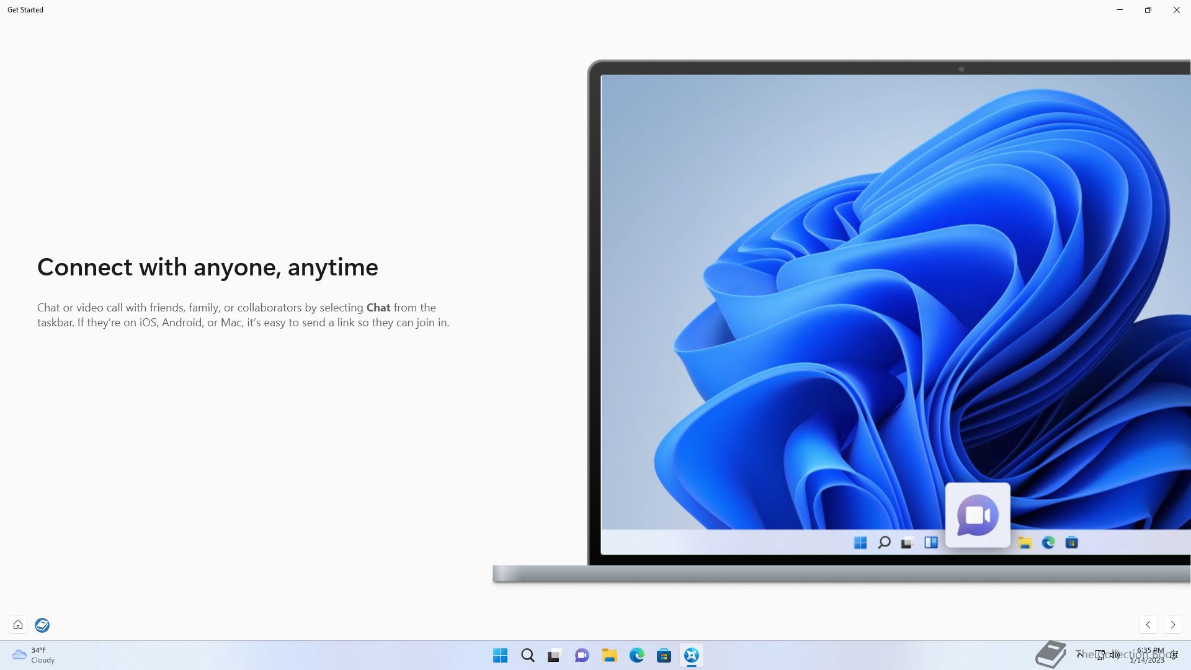The image size is (1191, 670).
Task: Launch Teams Chat from the taskbar
Action: pos(582,655)
